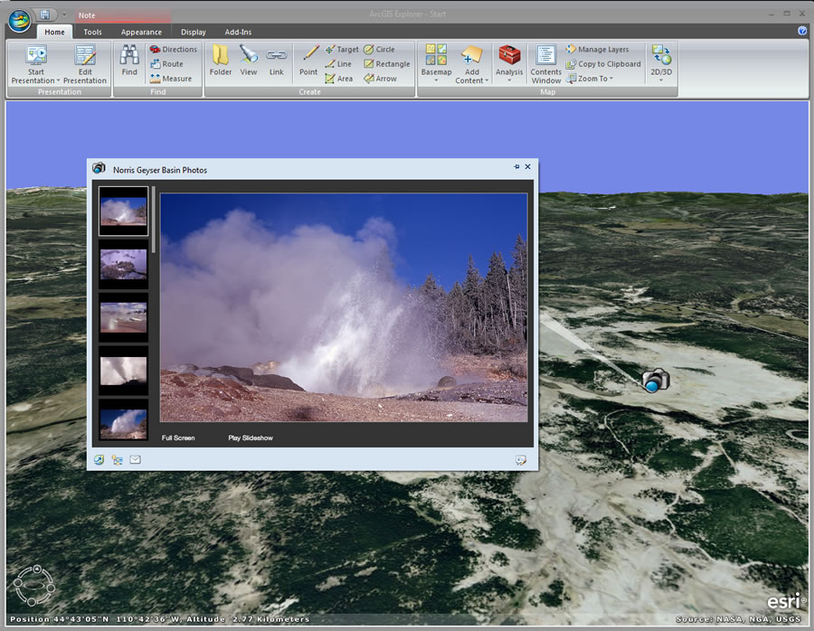
Task: Pin the Norris Geyser Basin popup
Action: coord(516,167)
